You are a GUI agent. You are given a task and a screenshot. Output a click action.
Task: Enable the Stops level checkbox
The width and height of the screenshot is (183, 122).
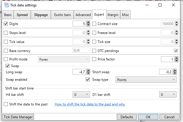(x=6, y=33)
